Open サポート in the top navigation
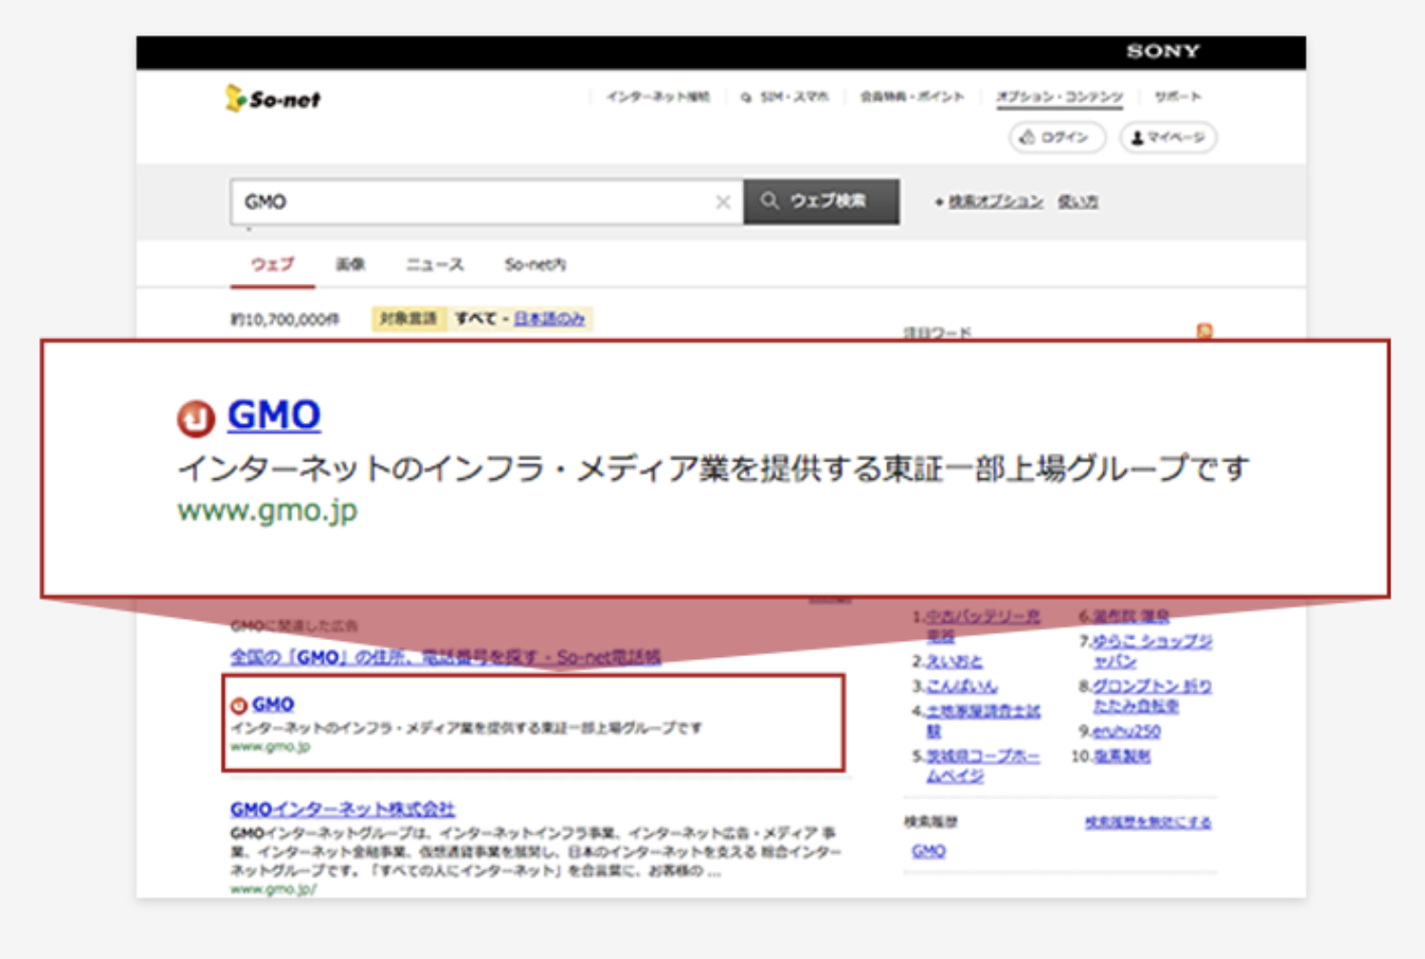Image resolution: width=1425 pixels, height=959 pixels. (1178, 96)
